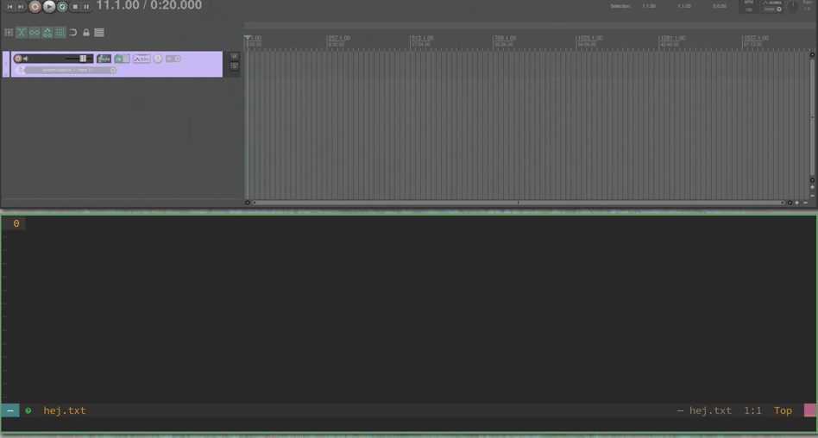Start recording with the transport record button
The image size is (818, 438).
[35, 7]
